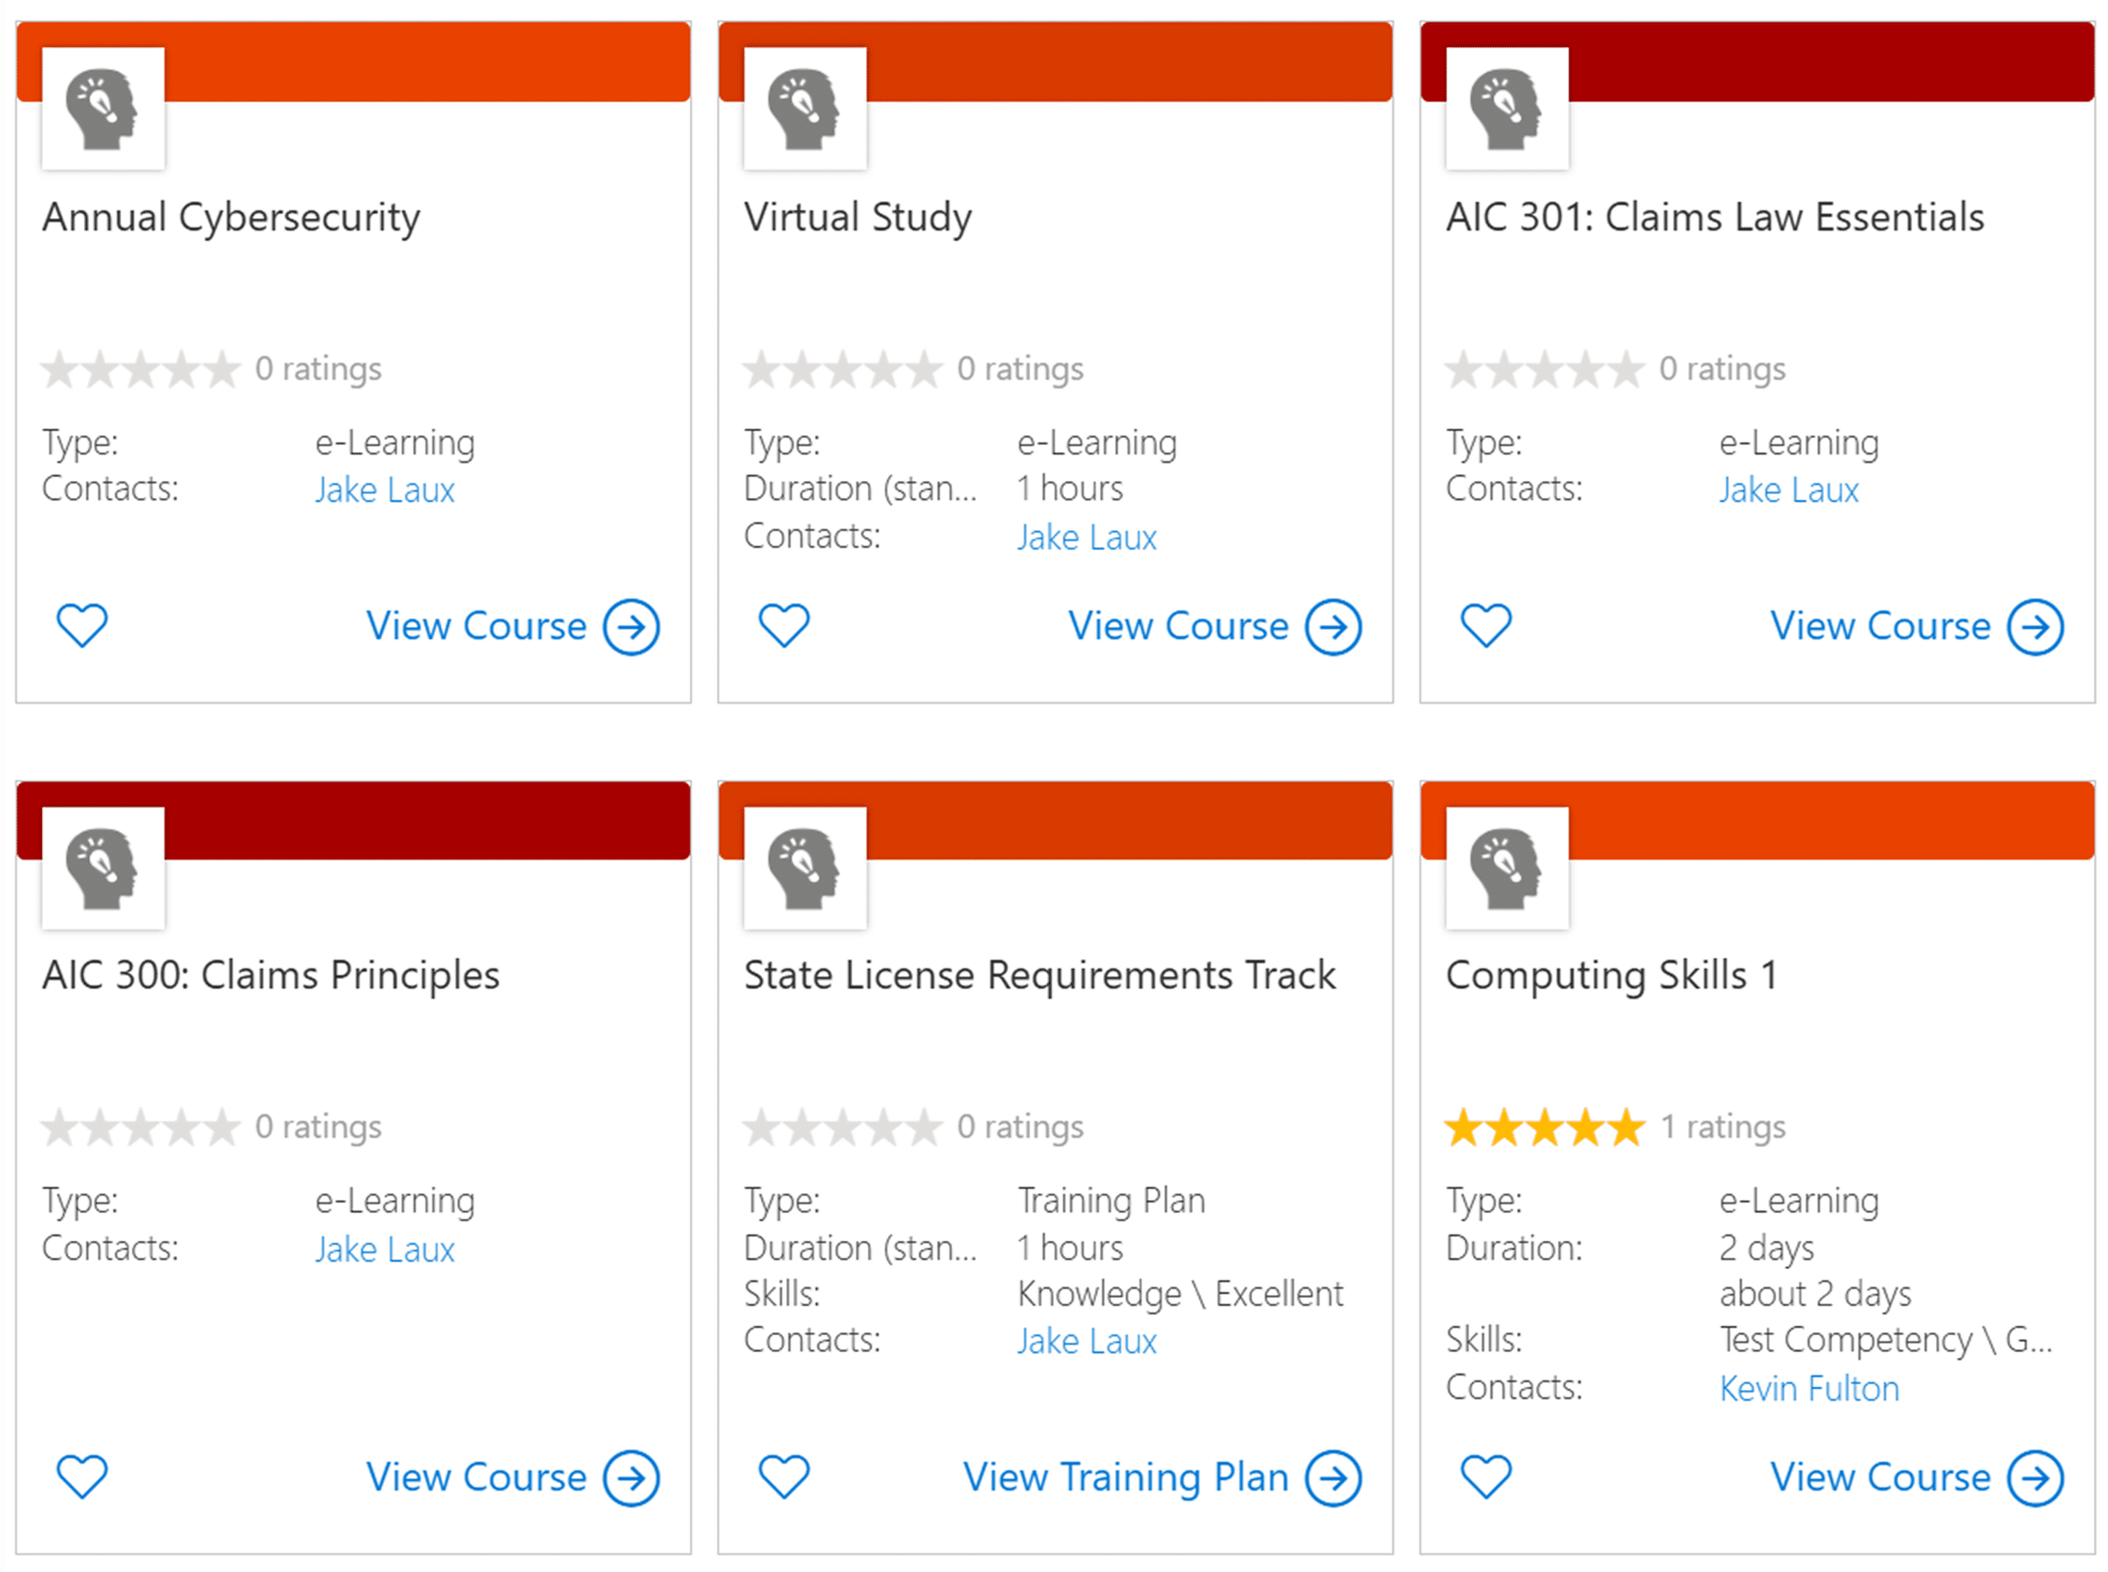Open View Course for Computing Skills 1
Image resolution: width=2108 pixels, height=1572 pixels.
[1880, 1478]
